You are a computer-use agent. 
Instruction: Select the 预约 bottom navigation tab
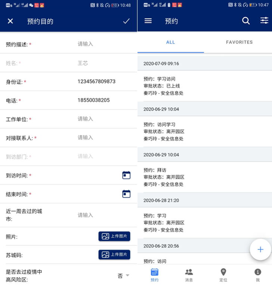(155, 275)
